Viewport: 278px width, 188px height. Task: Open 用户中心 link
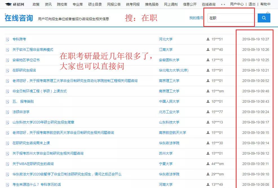(x=237, y=4)
